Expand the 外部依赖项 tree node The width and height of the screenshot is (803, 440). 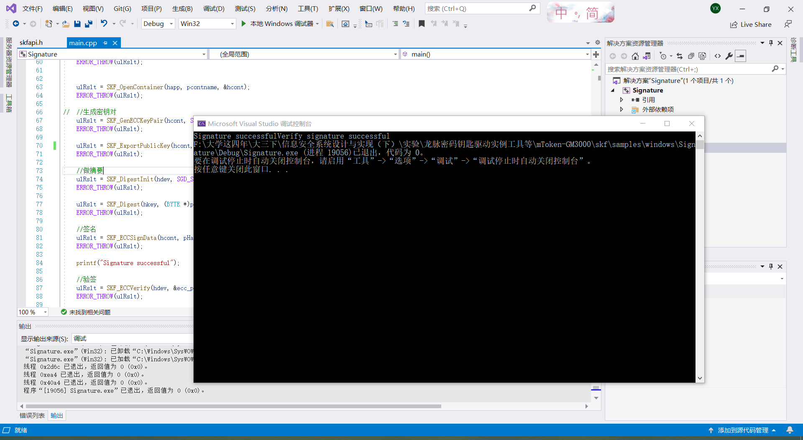tap(621, 109)
